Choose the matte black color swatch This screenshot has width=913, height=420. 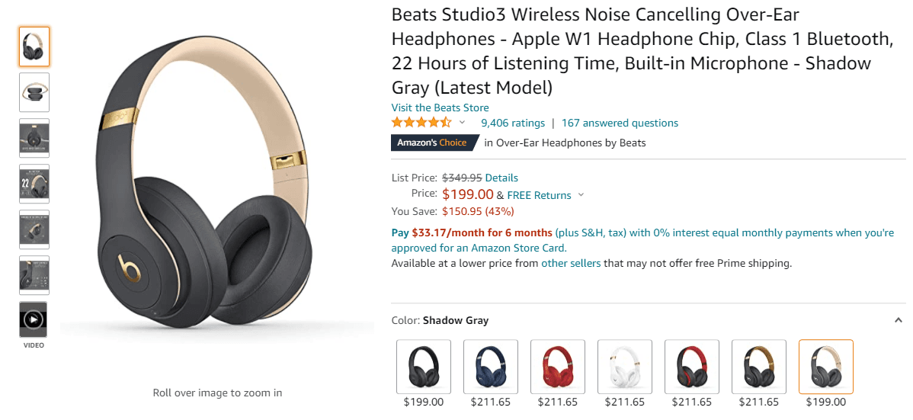pos(424,367)
